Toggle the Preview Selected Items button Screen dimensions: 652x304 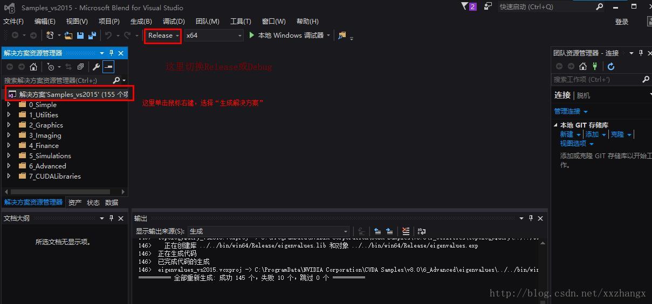[x=108, y=67]
